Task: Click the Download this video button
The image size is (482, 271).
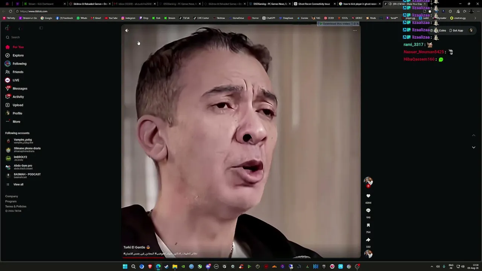Action: (335, 24)
